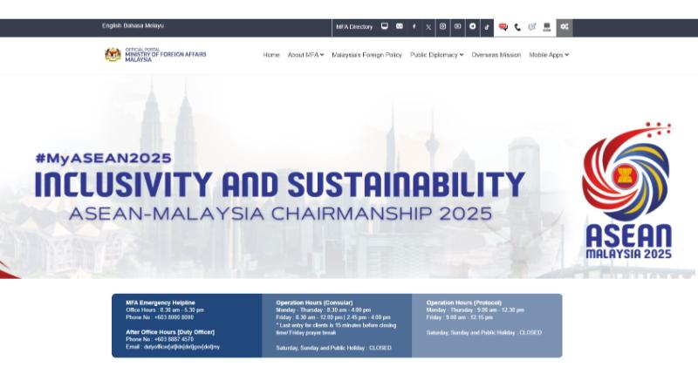Open Malaysia's Foreign Policy menu item

tap(366, 55)
